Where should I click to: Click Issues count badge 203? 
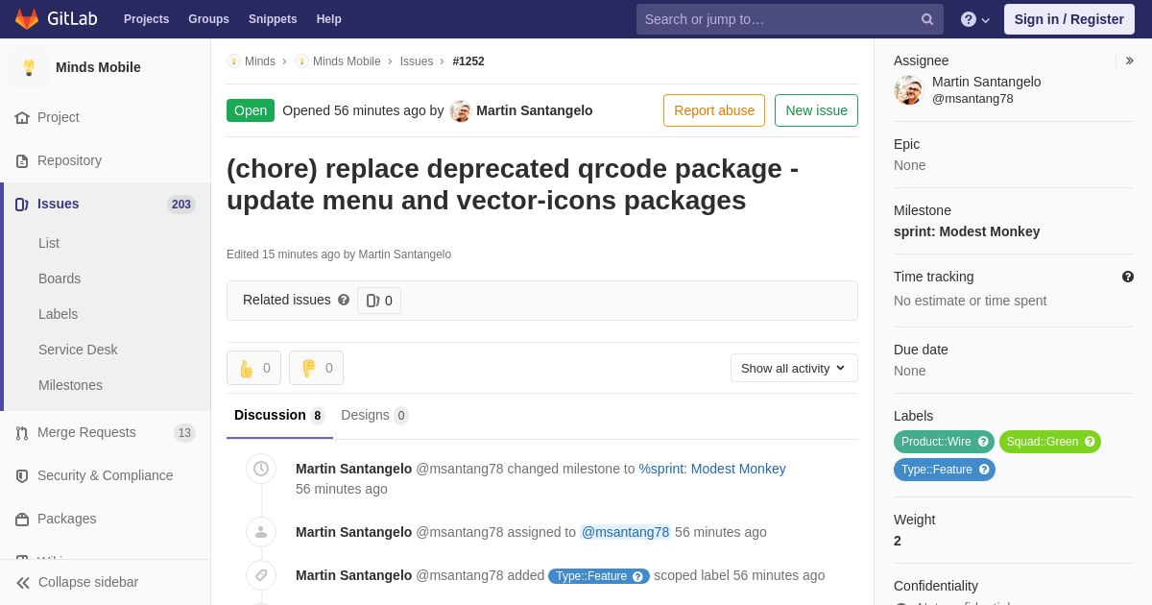(x=181, y=205)
